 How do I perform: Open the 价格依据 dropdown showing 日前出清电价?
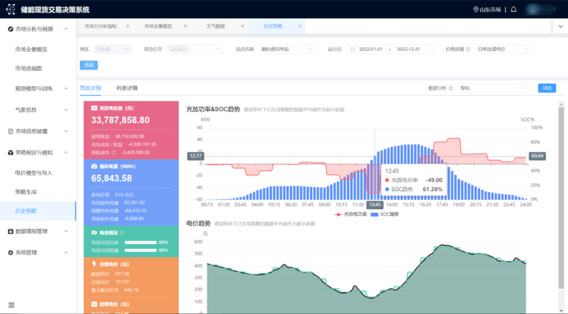coord(503,49)
